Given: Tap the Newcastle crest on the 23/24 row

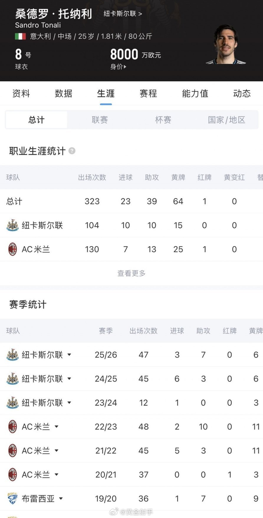Looking at the screenshot, I should pos(12,402).
